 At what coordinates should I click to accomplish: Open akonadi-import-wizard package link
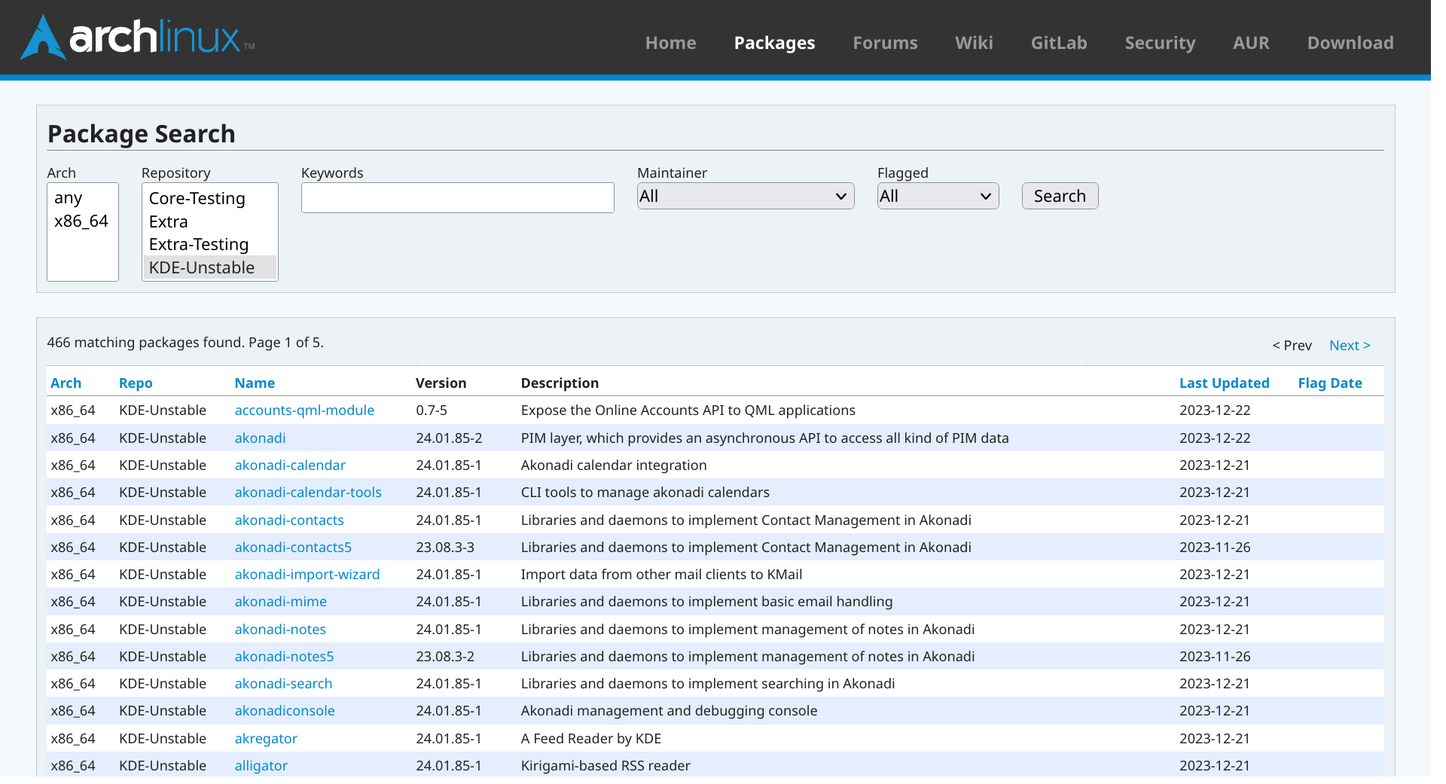307,574
